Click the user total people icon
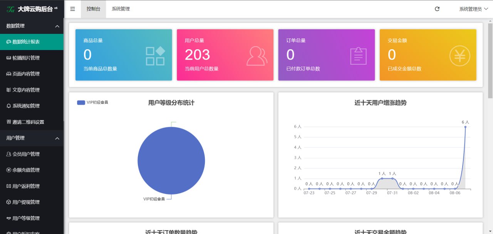The image size is (493, 234). tap(257, 56)
